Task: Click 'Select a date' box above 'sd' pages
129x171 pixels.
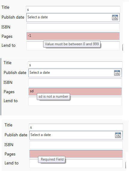Action: click(x=75, y=73)
